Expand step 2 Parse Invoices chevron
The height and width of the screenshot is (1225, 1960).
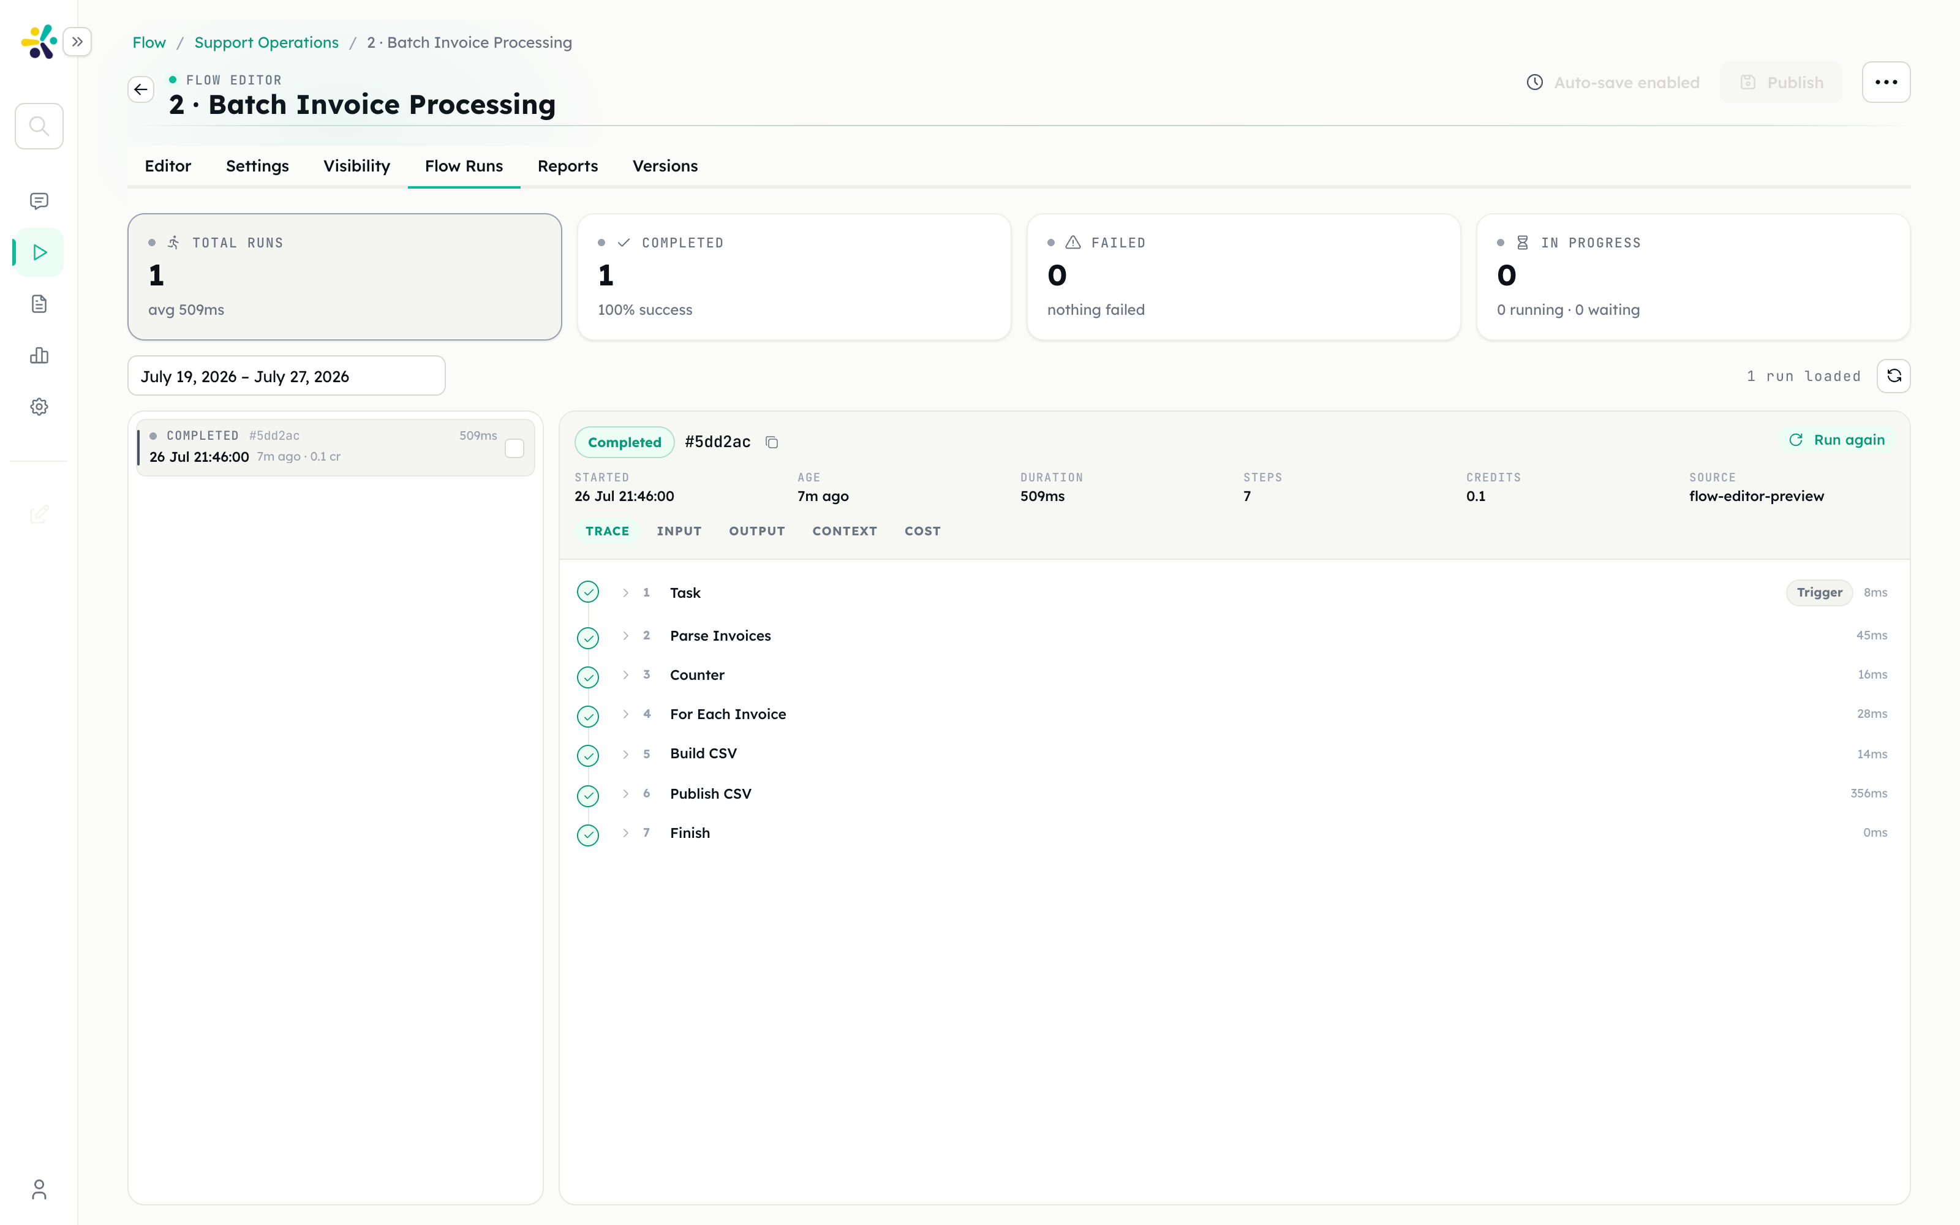tap(625, 636)
